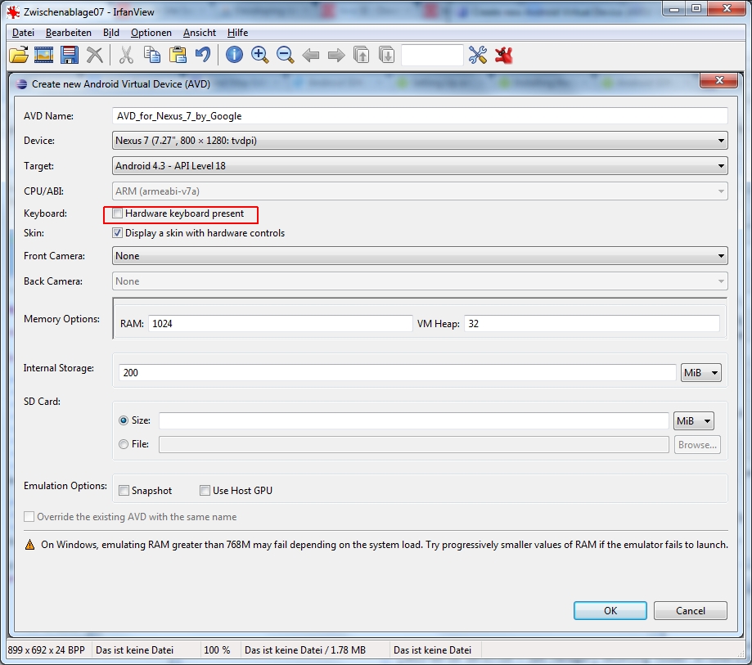Save the image with floppy disk icon

coord(70,56)
